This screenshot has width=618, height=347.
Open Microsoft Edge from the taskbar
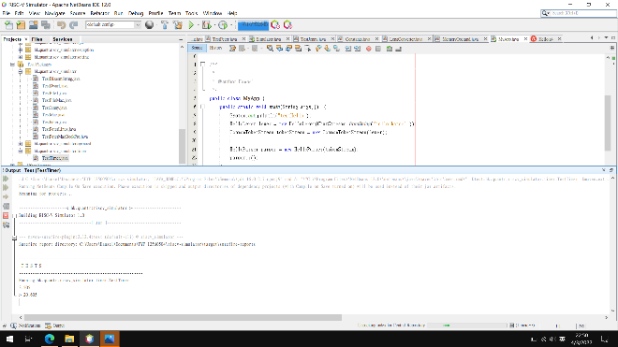pos(50,339)
